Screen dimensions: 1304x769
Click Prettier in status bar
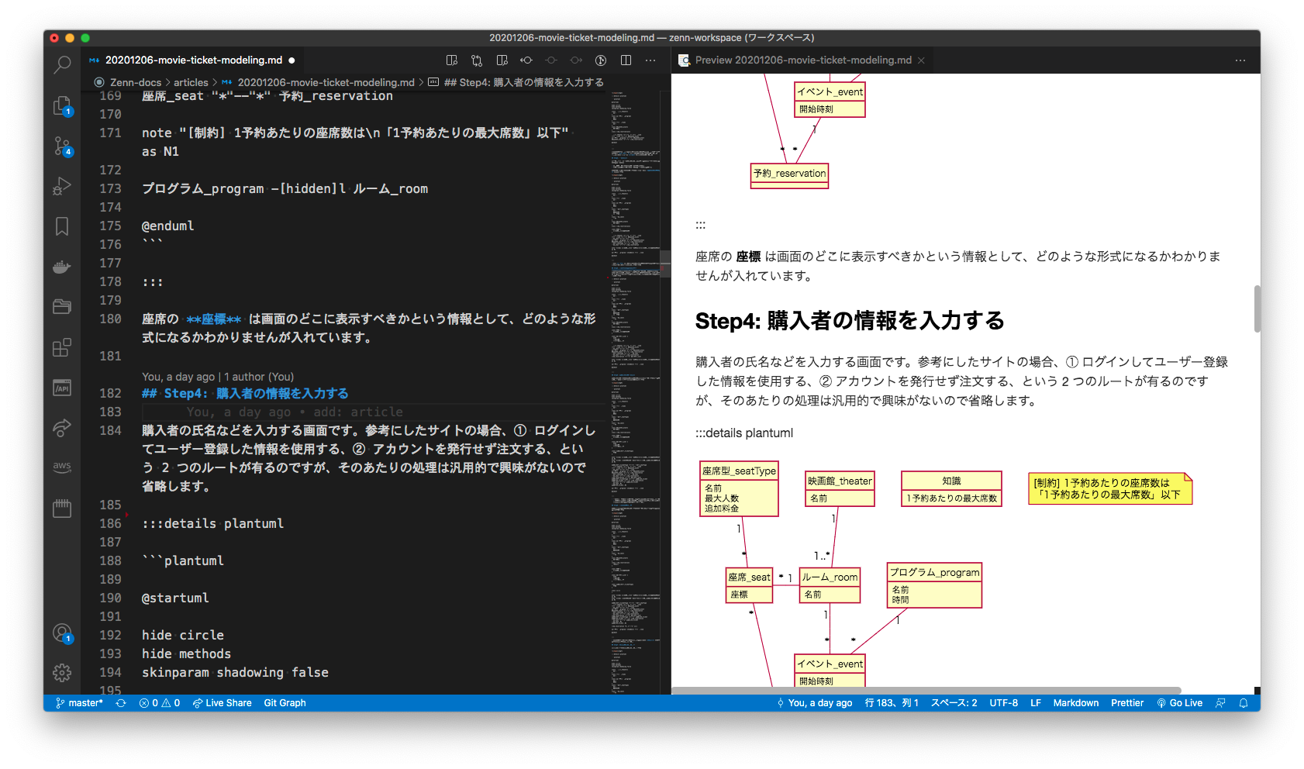click(x=1126, y=703)
